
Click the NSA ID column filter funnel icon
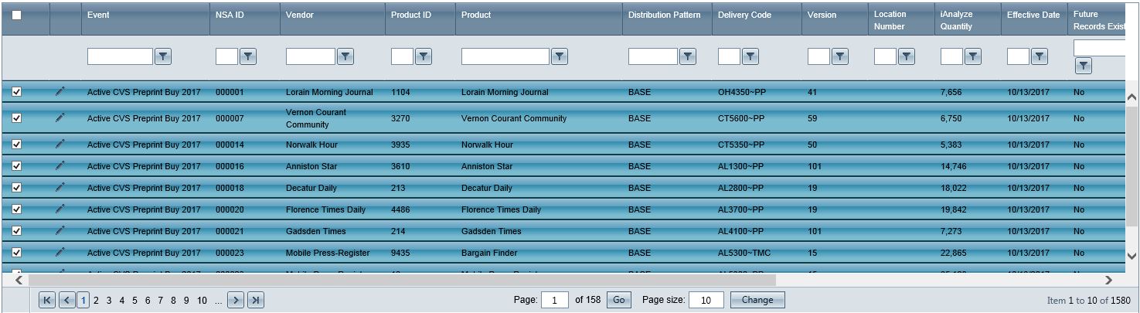pyautogui.click(x=247, y=56)
